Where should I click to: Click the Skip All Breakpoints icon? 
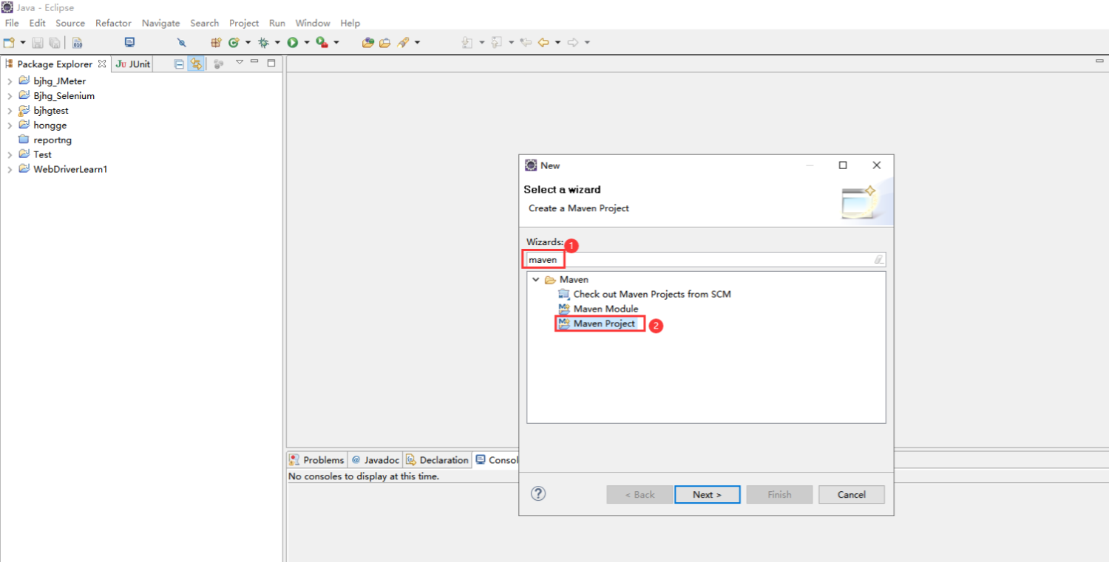point(182,42)
